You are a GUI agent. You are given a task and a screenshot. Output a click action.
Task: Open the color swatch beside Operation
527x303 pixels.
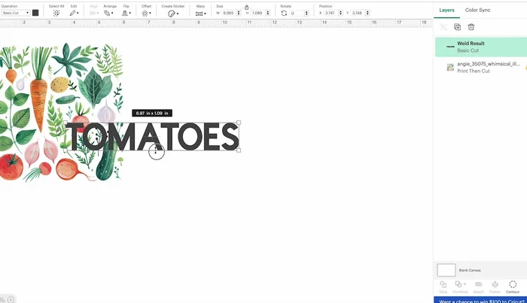[35, 13]
